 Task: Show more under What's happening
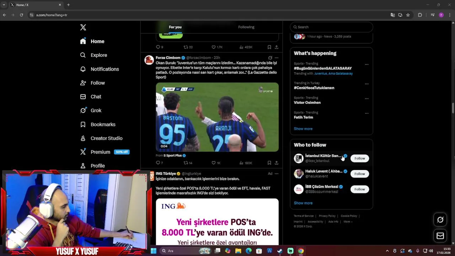(x=303, y=129)
